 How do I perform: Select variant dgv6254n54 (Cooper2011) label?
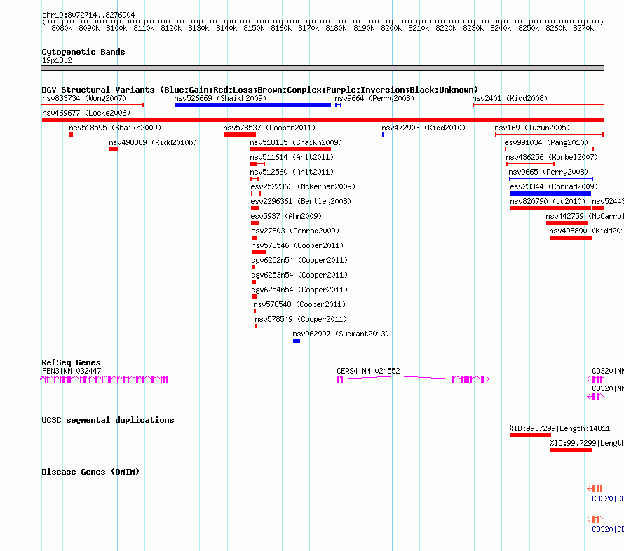[299, 290]
